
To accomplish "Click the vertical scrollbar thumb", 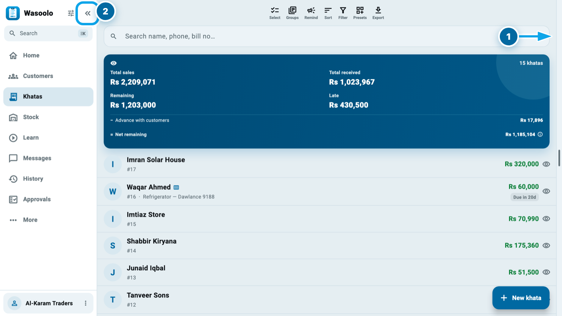I will coord(559,158).
